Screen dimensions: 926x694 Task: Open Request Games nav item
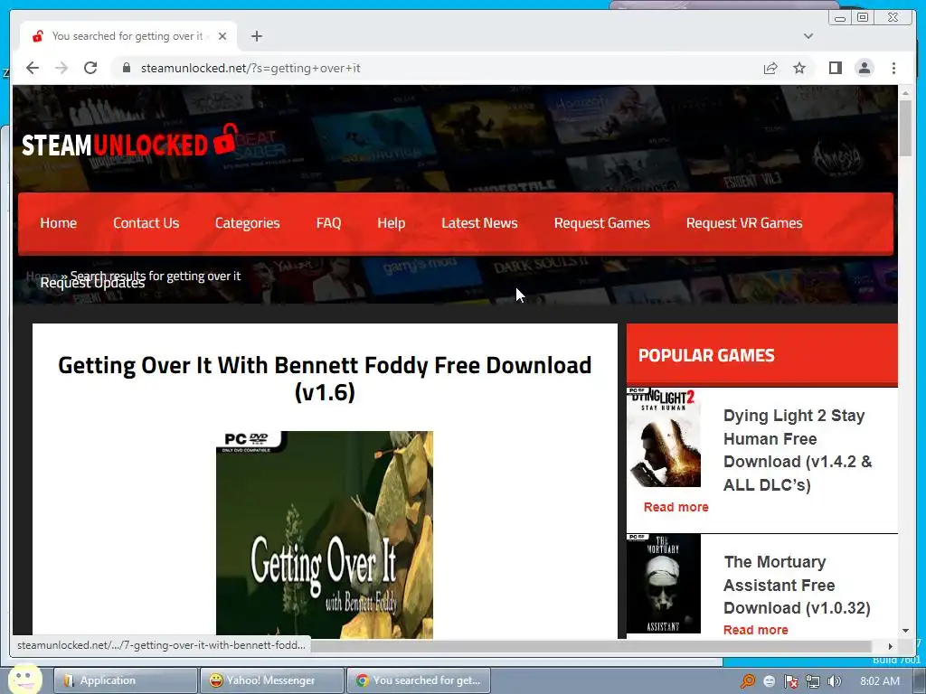click(601, 223)
